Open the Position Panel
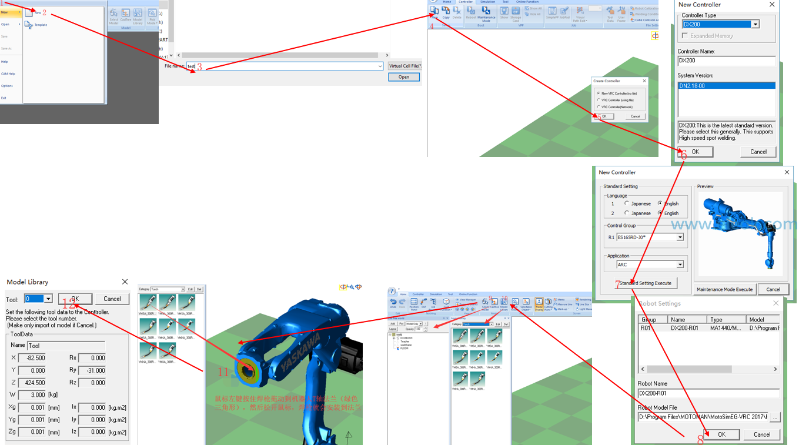 click(x=414, y=303)
